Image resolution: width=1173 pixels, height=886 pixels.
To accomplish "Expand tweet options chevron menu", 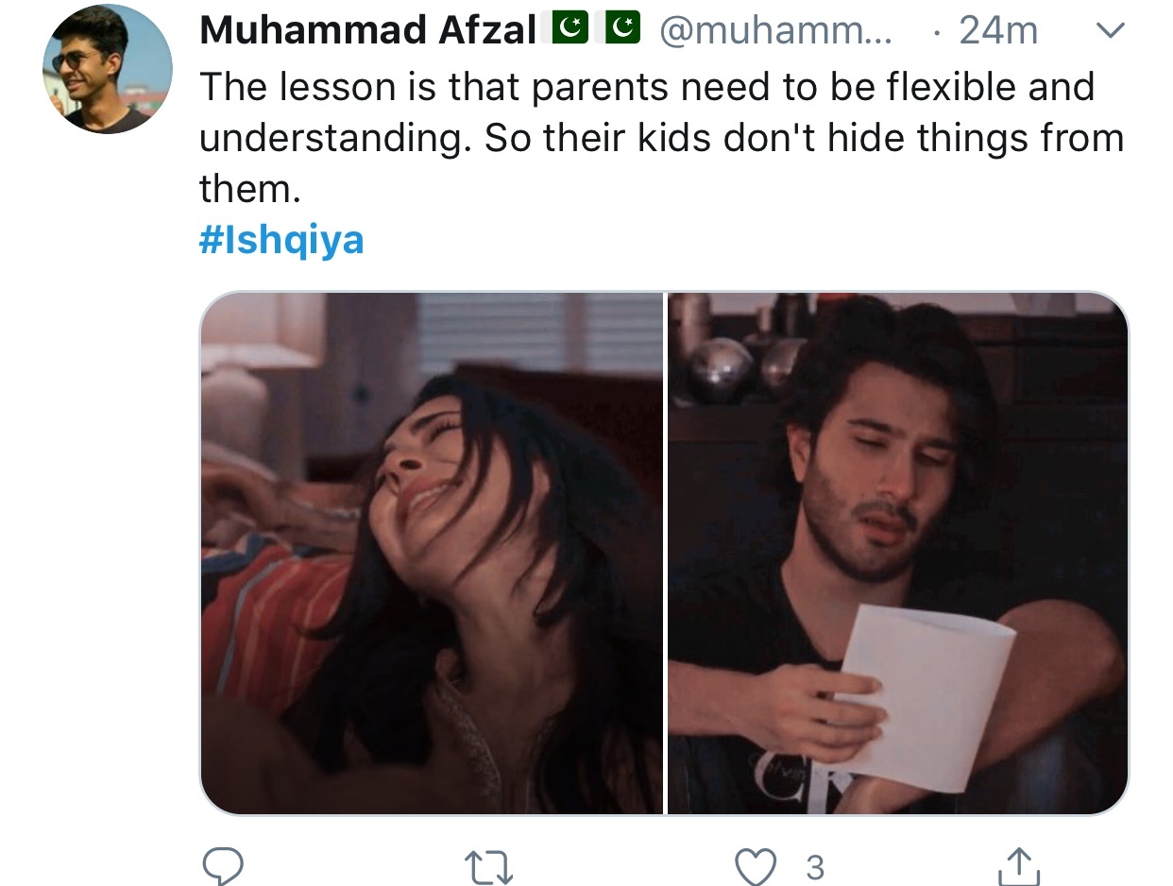I will pos(1109,31).
